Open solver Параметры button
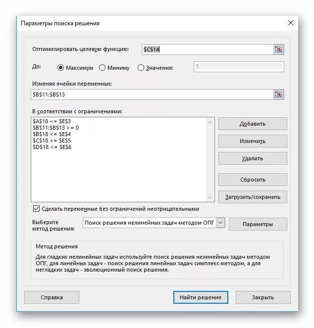314x328 pixels. tap(258, 224)
